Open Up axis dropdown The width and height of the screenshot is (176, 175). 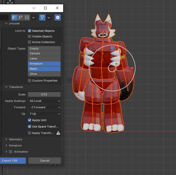pyautogui.click(x=44, y=114)
